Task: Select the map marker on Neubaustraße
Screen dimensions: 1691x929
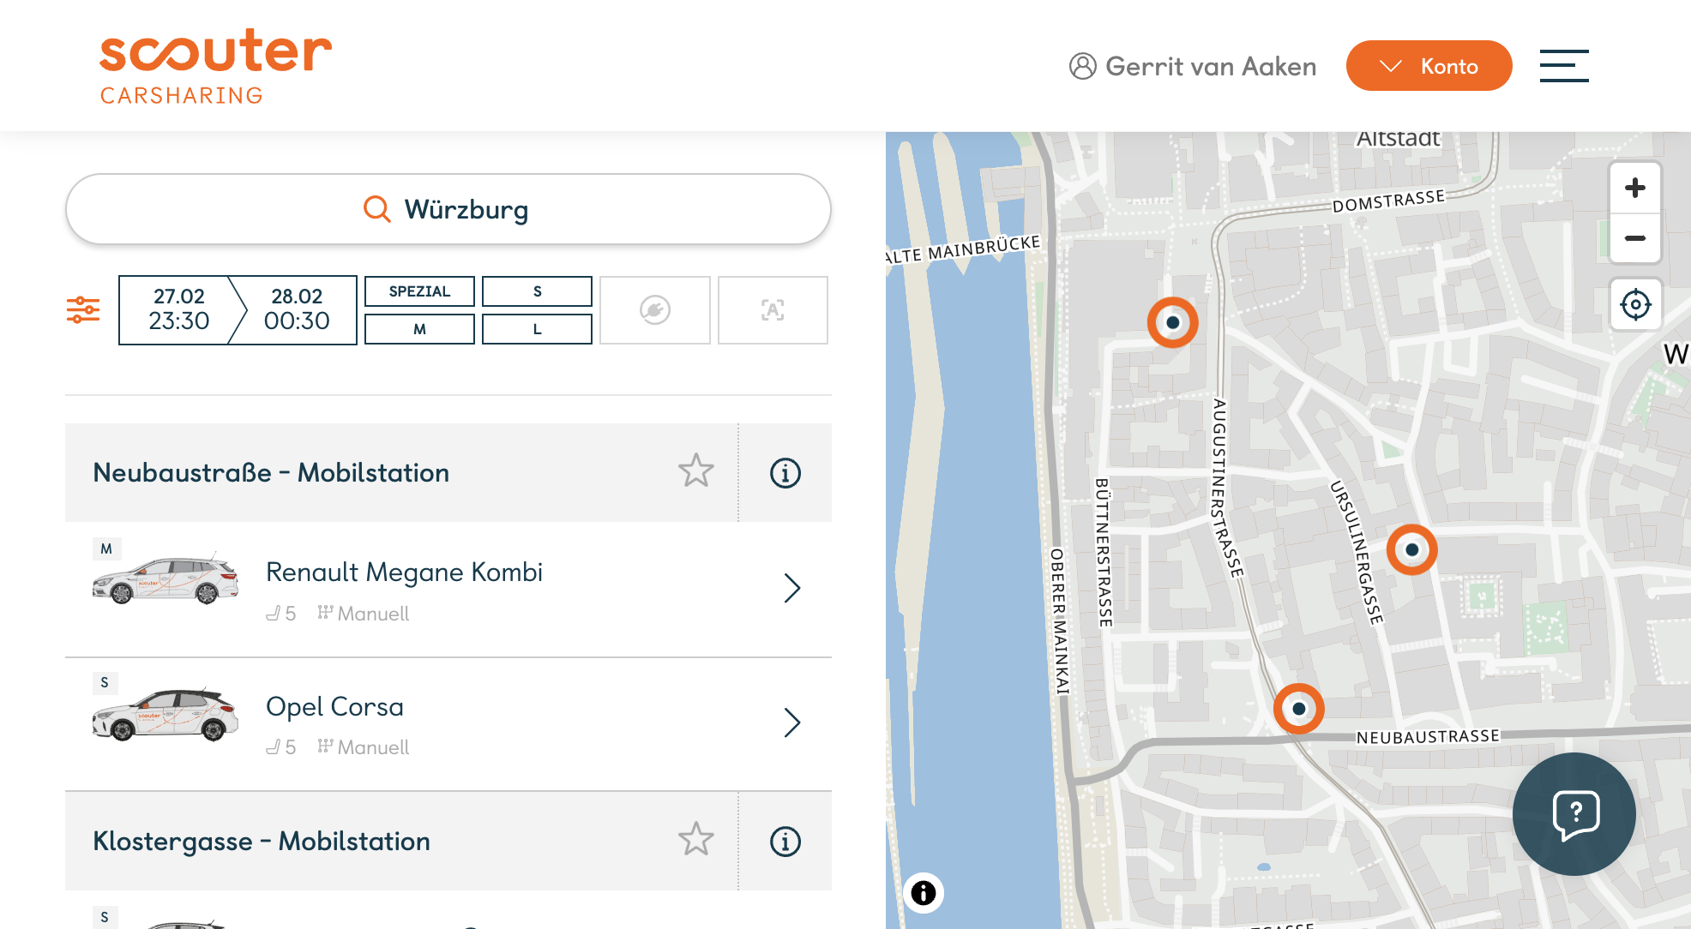Action: (x=1298, y=709)
